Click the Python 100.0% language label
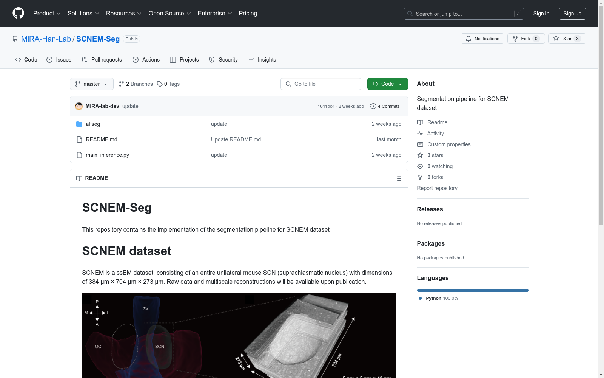The image size is (604, 378). click(x=442, y=298)
